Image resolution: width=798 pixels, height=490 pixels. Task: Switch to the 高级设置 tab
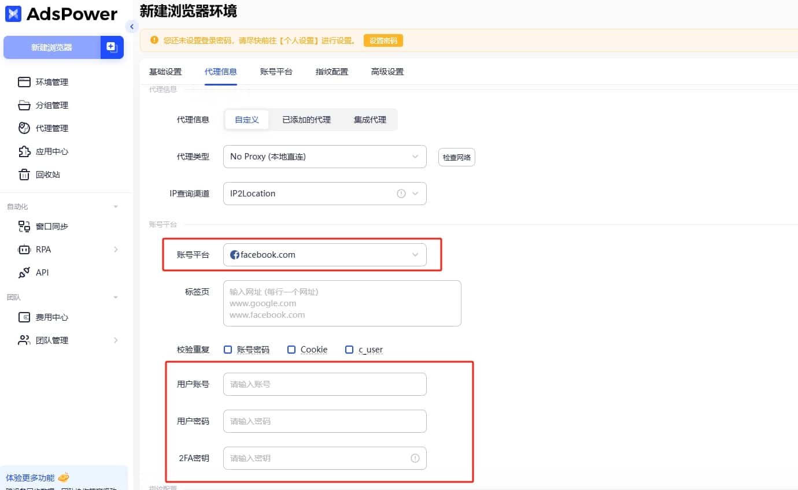pos(387,72)
